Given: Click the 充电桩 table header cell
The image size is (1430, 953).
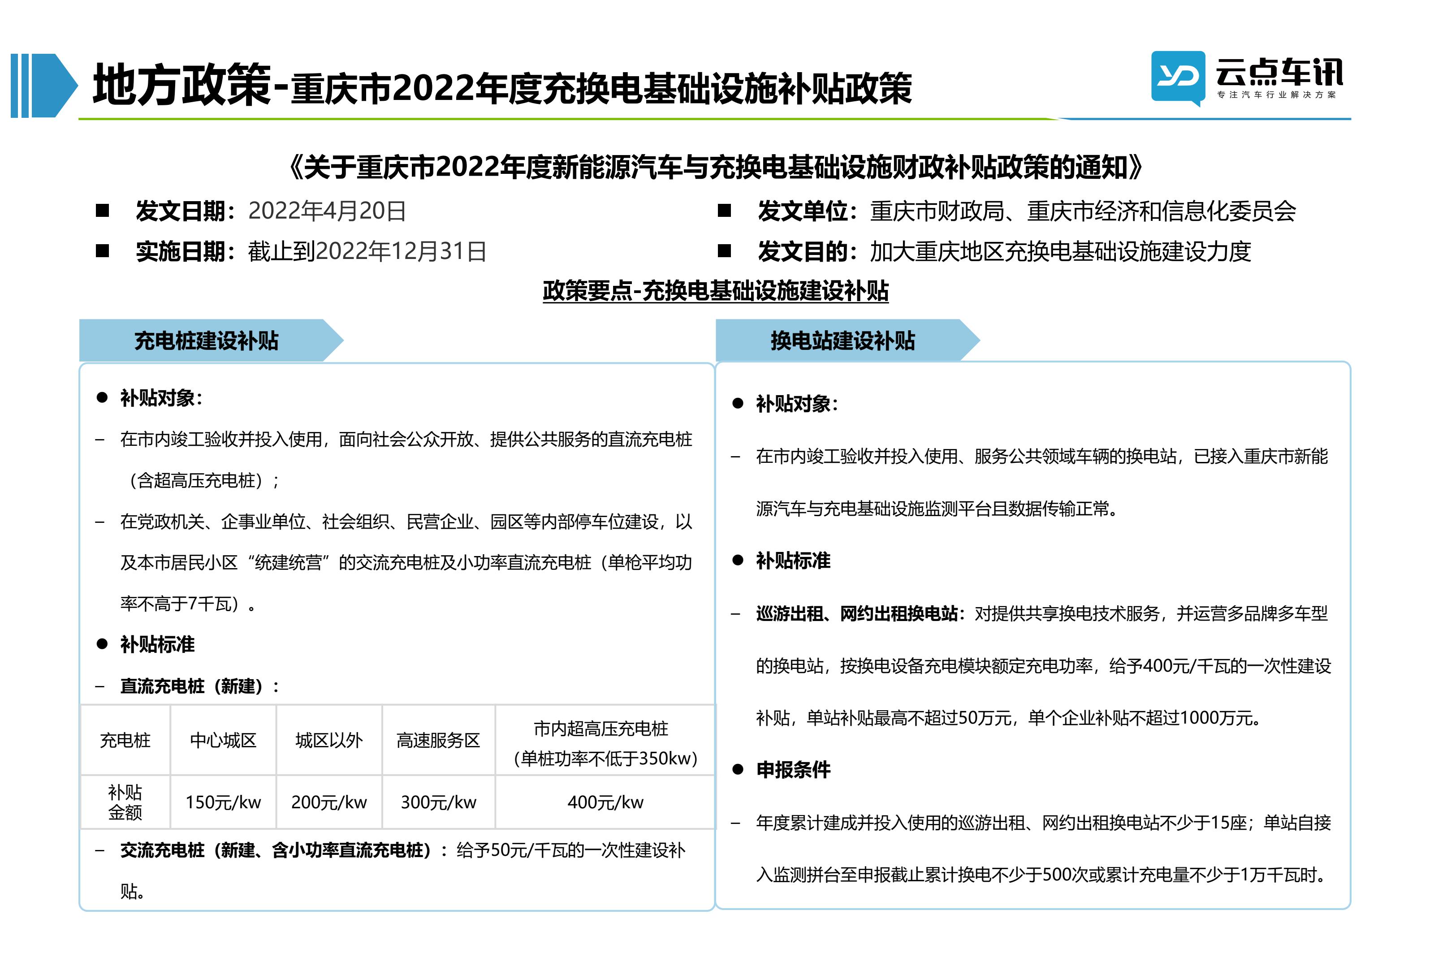Looking at the screenshot, I should click(x=125, y=740).
